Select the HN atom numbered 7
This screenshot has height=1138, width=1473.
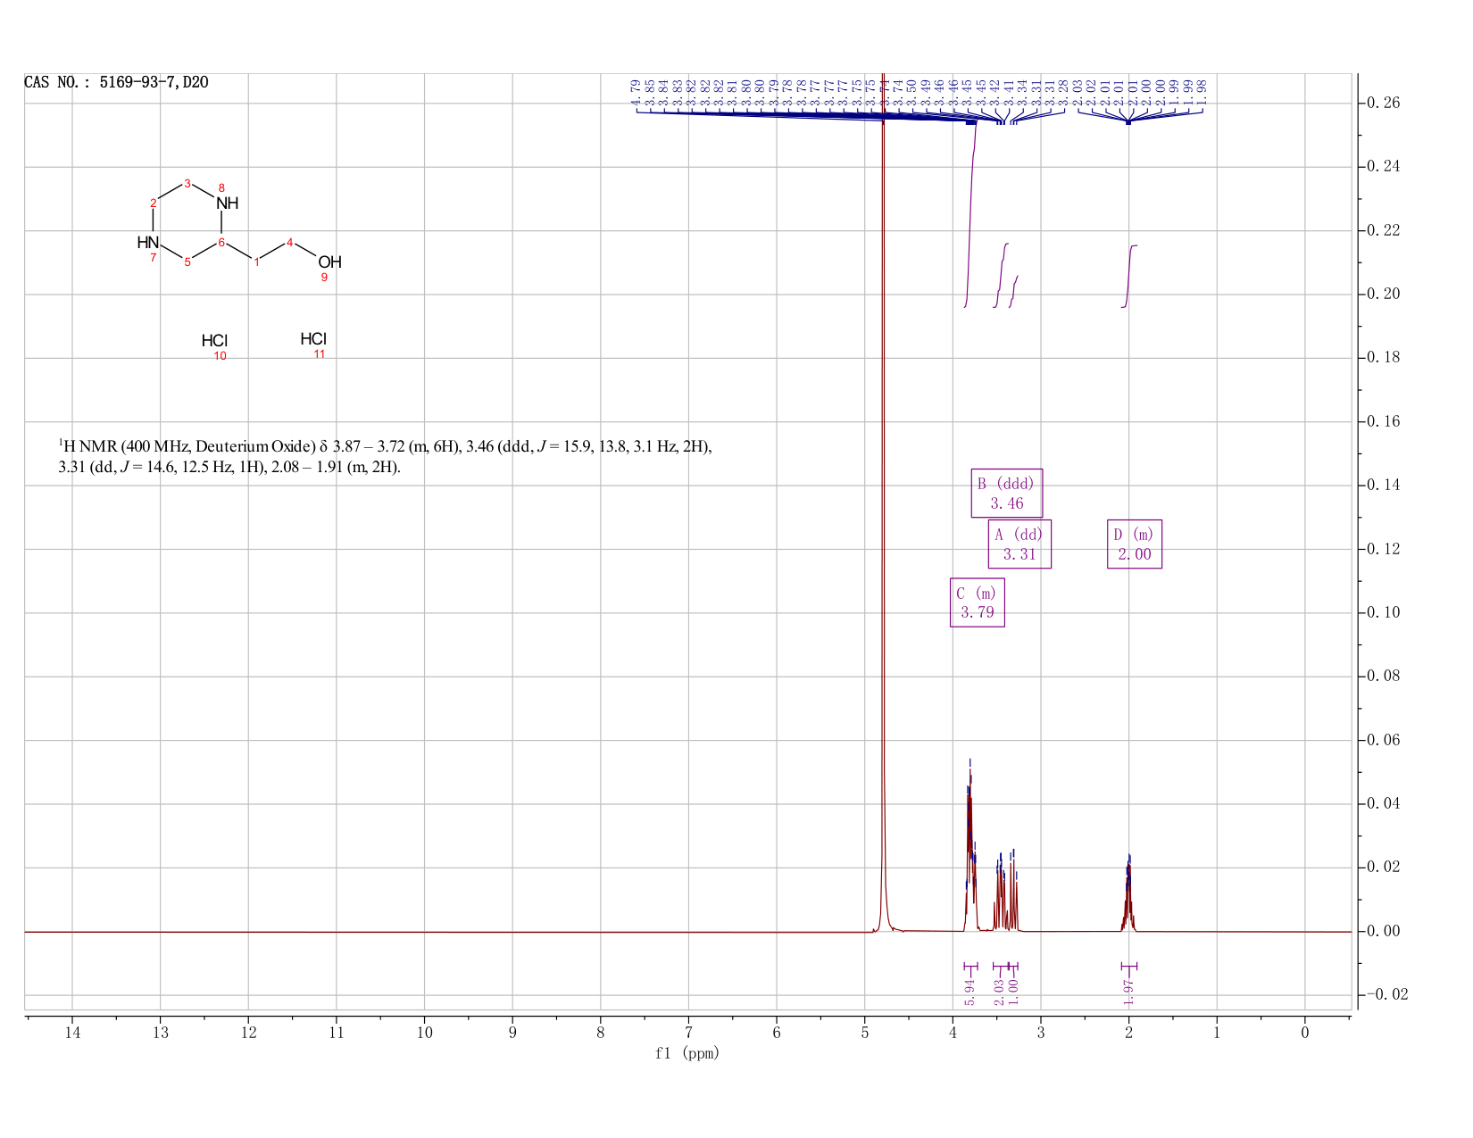tap(148, 243)
